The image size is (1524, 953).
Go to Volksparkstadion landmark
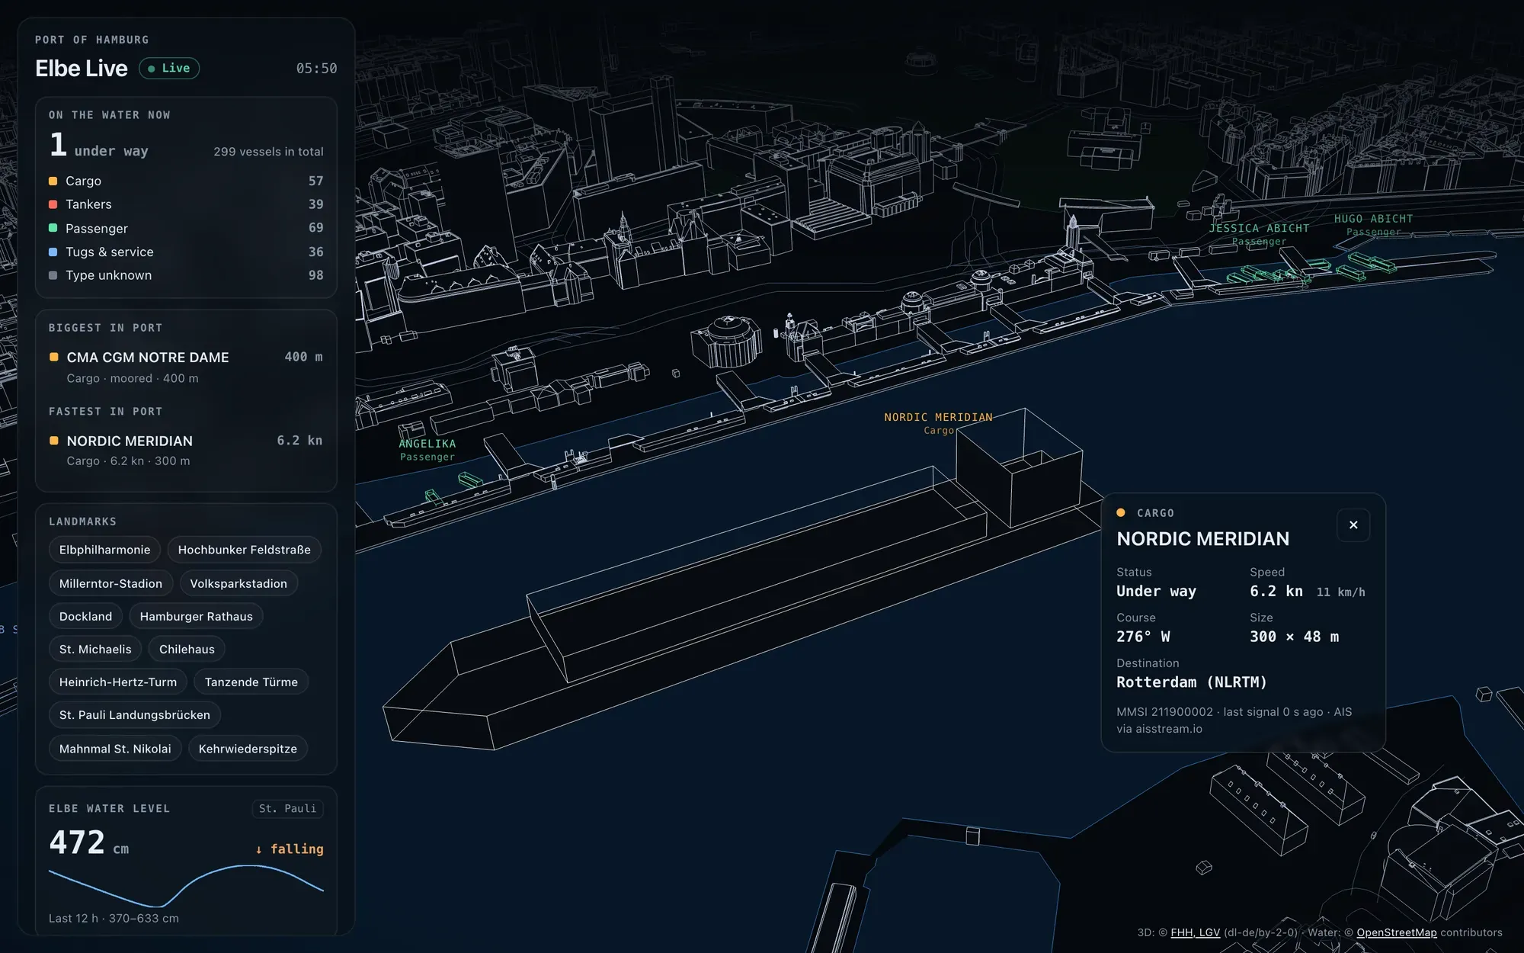click(x=239, y=583)
